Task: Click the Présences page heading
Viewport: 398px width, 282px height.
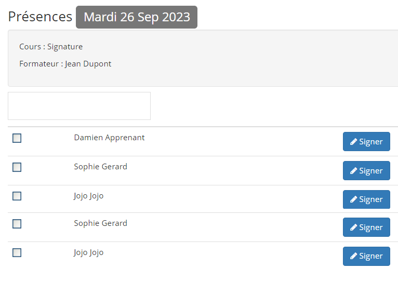Action: tap(40, 17)
